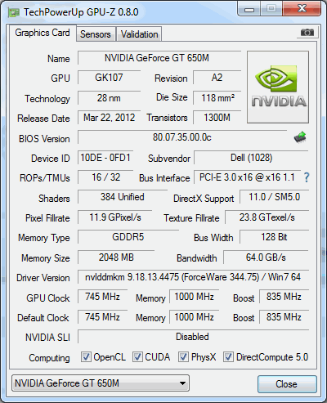This screenshot has height=403, width=327.
Task: Click the BIOS Version field
Action: [x=182, y=137]
